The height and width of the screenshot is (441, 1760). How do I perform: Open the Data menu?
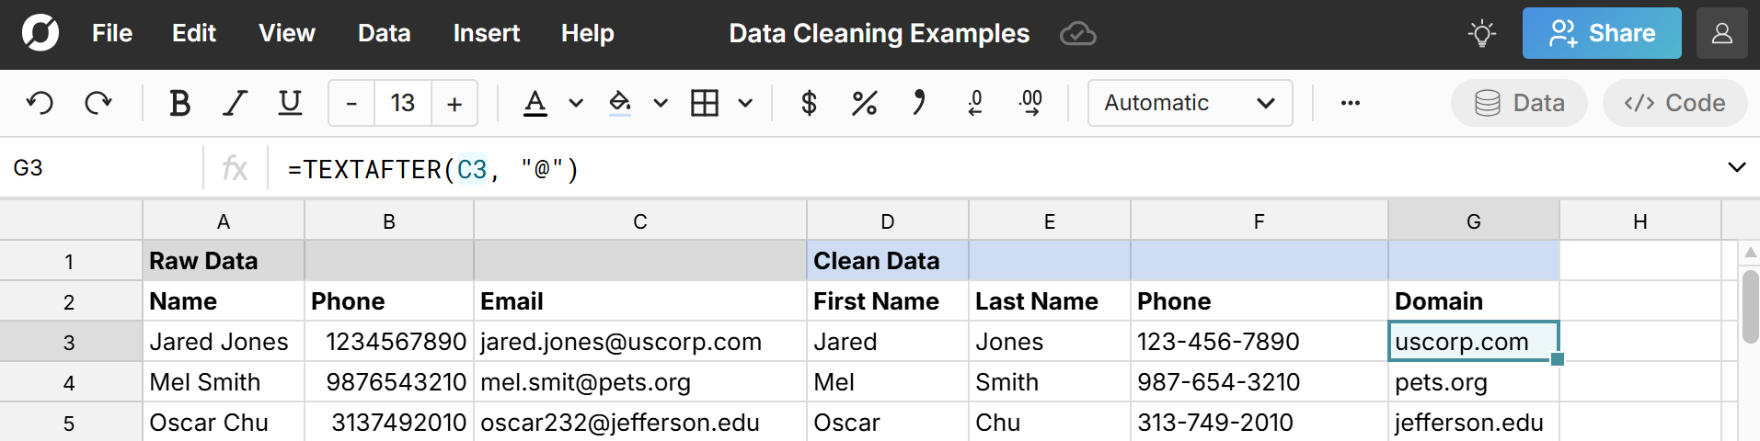point(384,34)
